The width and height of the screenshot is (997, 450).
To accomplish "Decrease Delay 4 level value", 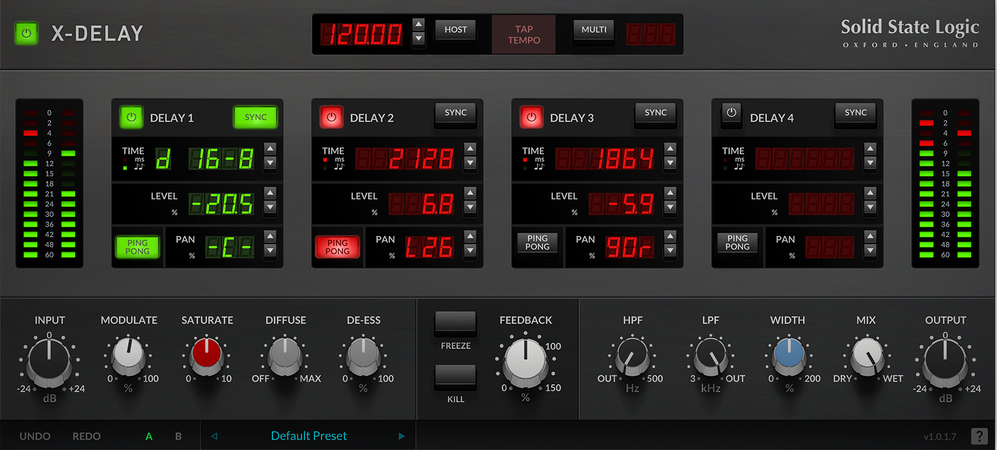I will tap(870, 207).
